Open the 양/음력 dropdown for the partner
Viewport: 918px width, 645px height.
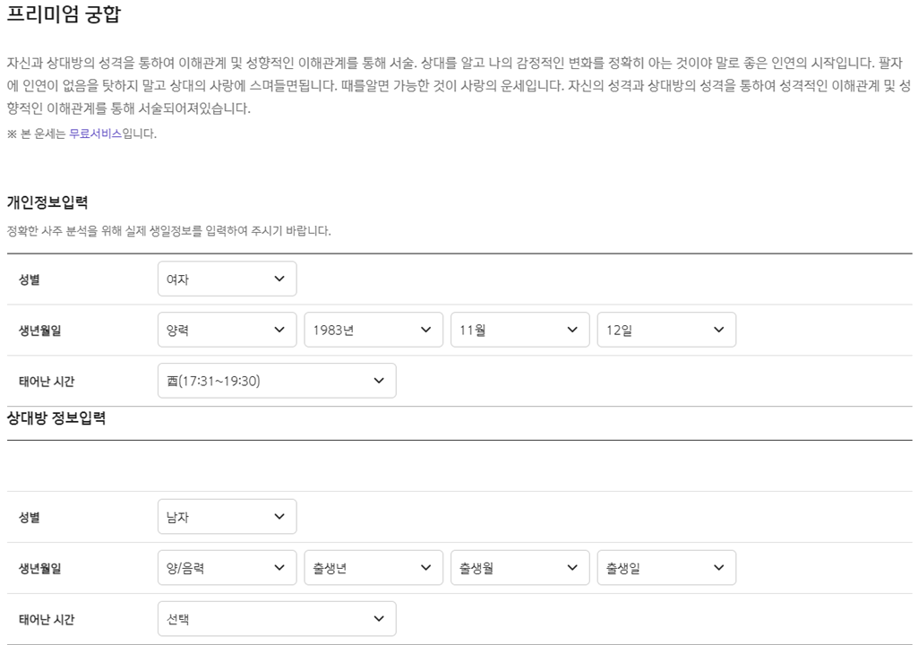pyautogui.click(x=227, y=567)
